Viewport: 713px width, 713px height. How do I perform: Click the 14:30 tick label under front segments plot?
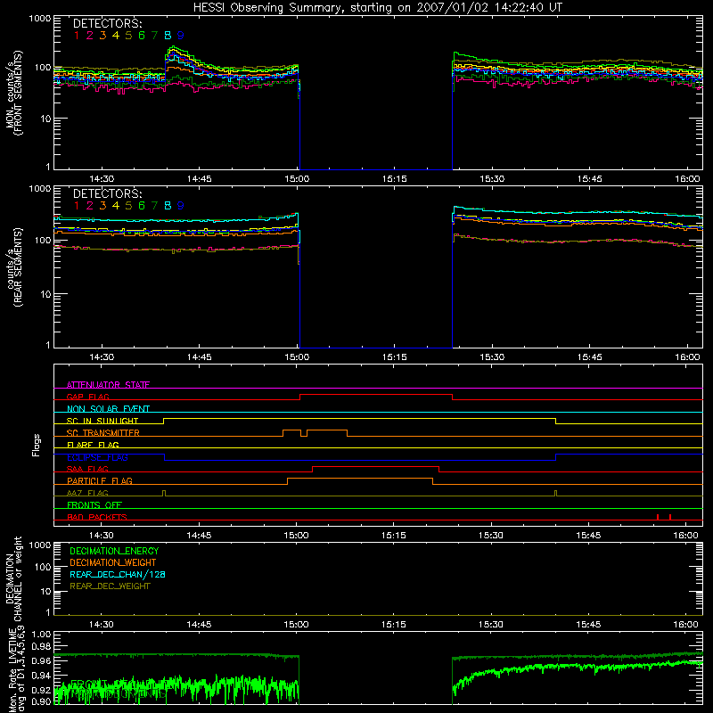click(102, 179)
